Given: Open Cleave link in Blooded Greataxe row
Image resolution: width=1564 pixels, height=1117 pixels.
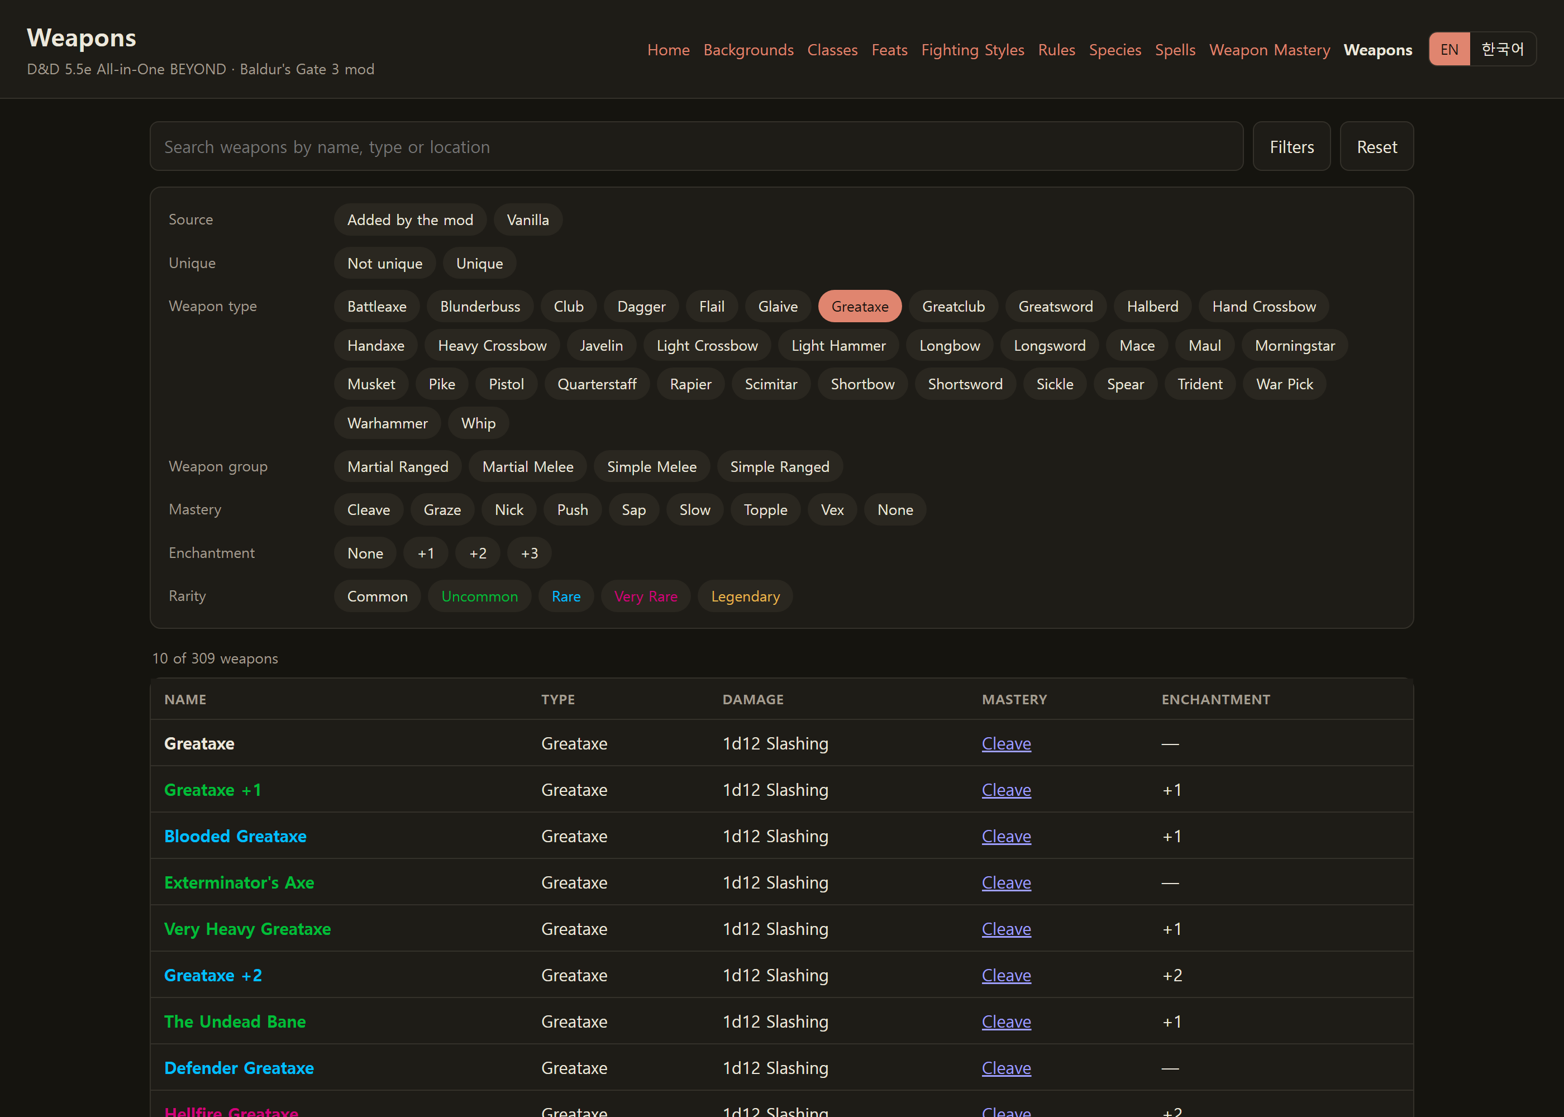Looking at the screenshot, I should click(x=1005, y=837).
